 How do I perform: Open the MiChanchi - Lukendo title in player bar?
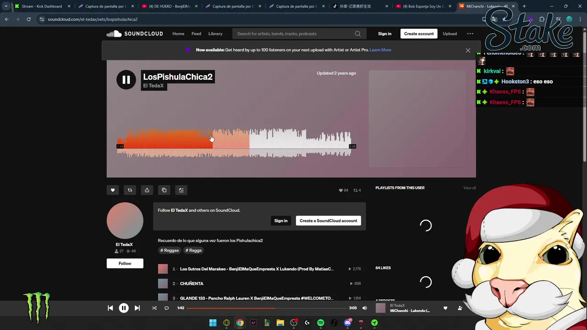click(x=410, y=311)
